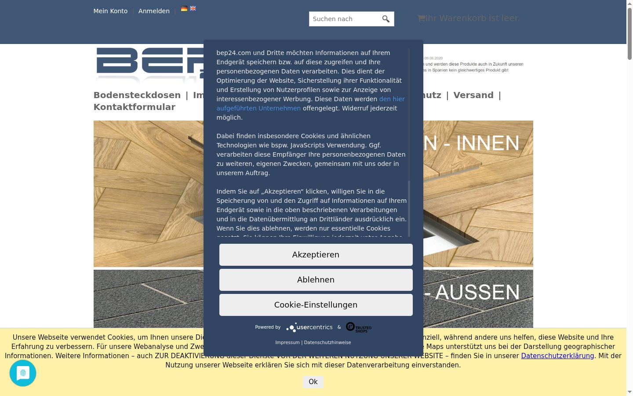Click the consent dialog text scrollbar
633x396 pixels.
pyautogui.click(x=409, y=209)
